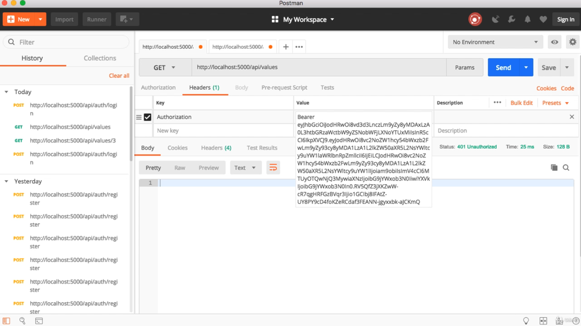Screen dimensions: 581x326
Task: Open My Workspace switcher dropdown
Action: click(x=303, y=19)
